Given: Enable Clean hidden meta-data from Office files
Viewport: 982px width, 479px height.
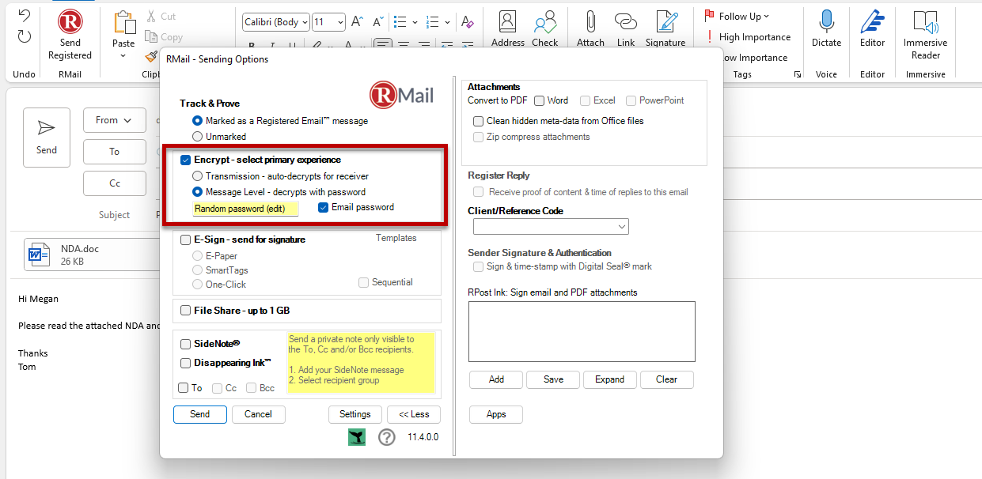Looking at the screenshot, I should [x=479, y=121].
